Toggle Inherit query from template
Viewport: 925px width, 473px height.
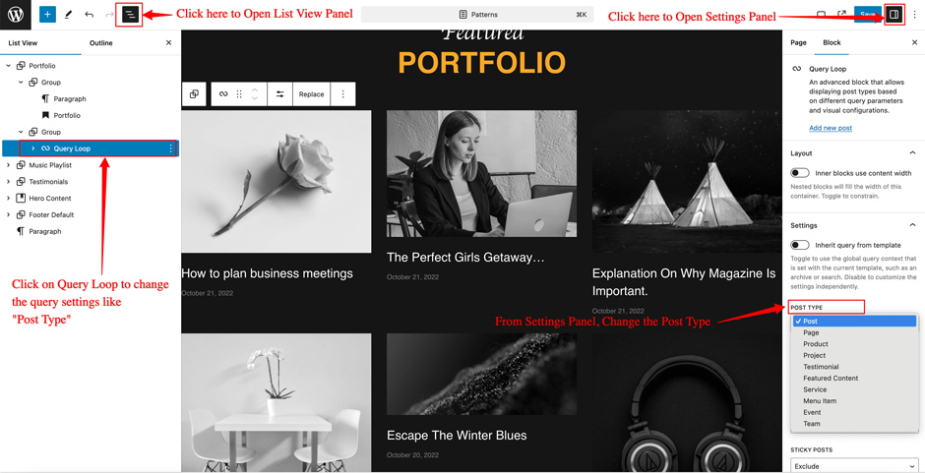800,245
